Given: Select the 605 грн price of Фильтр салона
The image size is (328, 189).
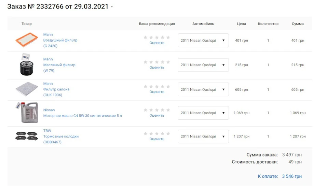Looking at the screenshot, I should 242,90.
